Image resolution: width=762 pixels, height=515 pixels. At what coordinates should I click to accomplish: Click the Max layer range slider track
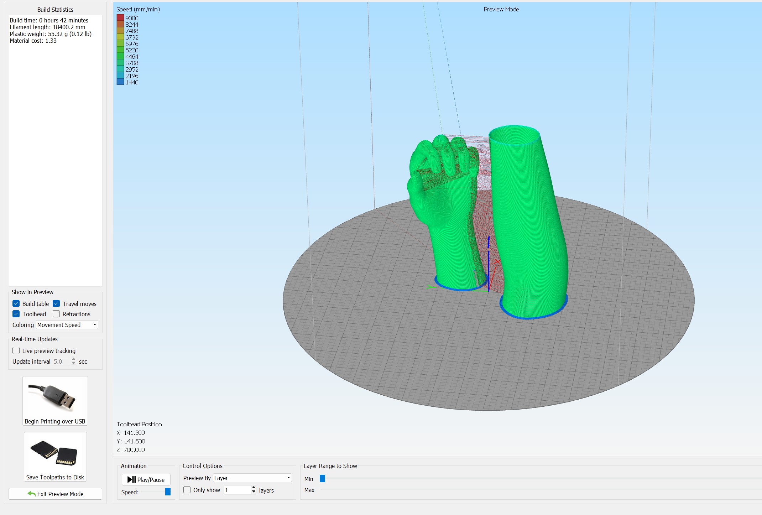541,490
